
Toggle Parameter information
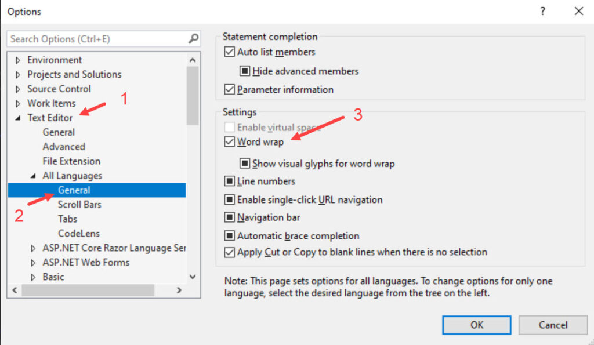tap(230, 89)
